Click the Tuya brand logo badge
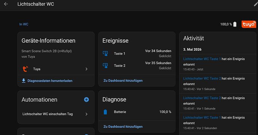The width and height of the screenshot is (258, 135). [249, 24]
